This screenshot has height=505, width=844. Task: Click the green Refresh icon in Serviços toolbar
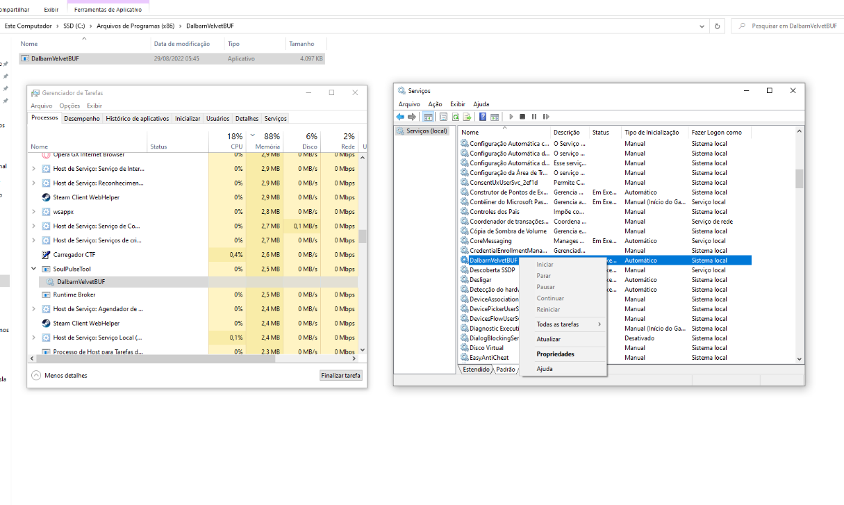tap(456, 117)
